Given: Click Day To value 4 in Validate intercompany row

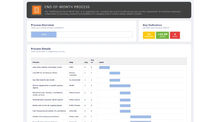Looking at the screenshot, I should (91, 117).
